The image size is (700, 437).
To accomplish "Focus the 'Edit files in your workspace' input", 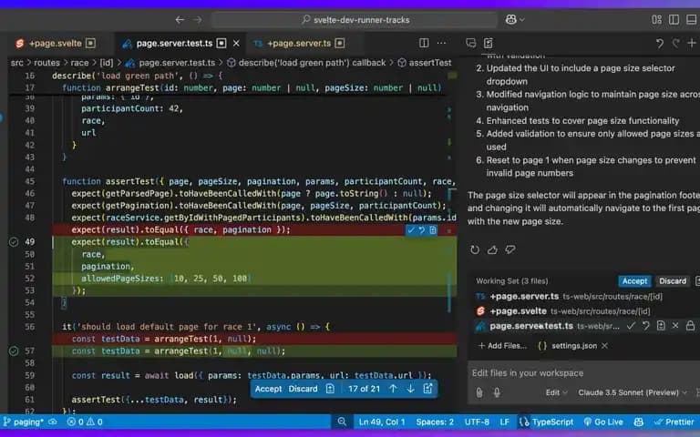I will (x=584, y=372).
